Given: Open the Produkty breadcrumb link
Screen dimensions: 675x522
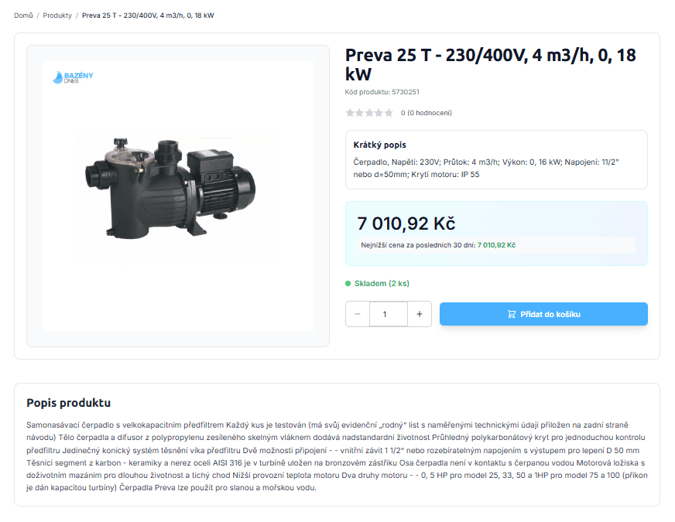Looking at the screenshot, I should tap(60, 14).
